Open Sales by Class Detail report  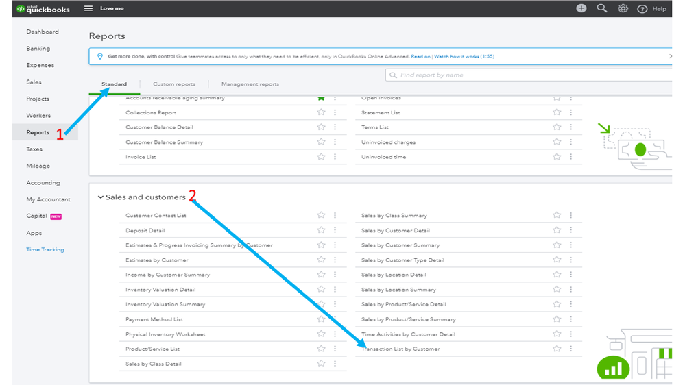coord(154,364)
